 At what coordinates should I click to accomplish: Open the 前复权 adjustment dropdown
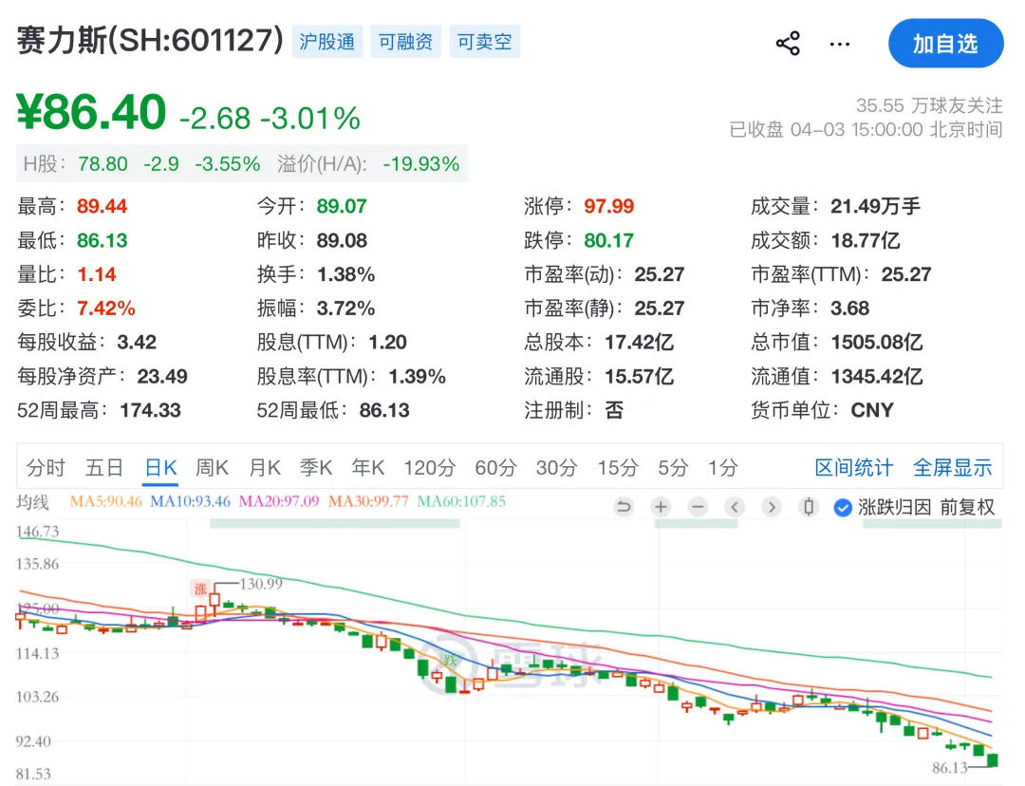(x=967, y=507)
